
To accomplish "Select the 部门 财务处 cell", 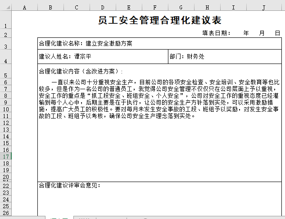I will coord(187,57).
